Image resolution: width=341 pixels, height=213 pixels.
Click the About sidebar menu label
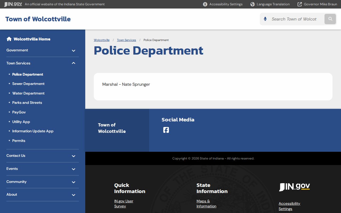12,194
